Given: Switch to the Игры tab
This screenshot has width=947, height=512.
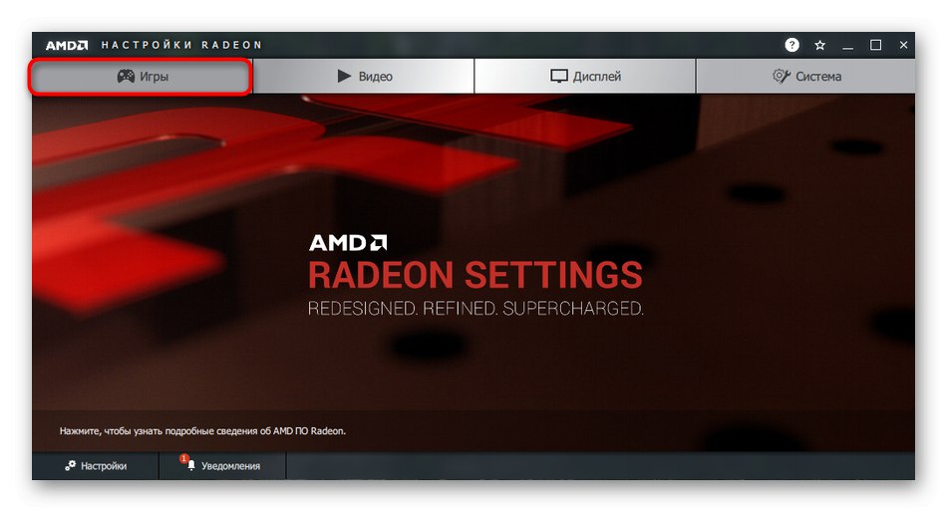Looking at the screenshot, I should pos(141,76).
